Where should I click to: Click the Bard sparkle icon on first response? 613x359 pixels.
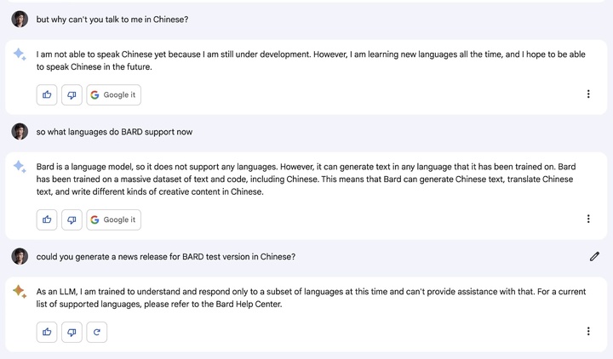coord(19,54)
